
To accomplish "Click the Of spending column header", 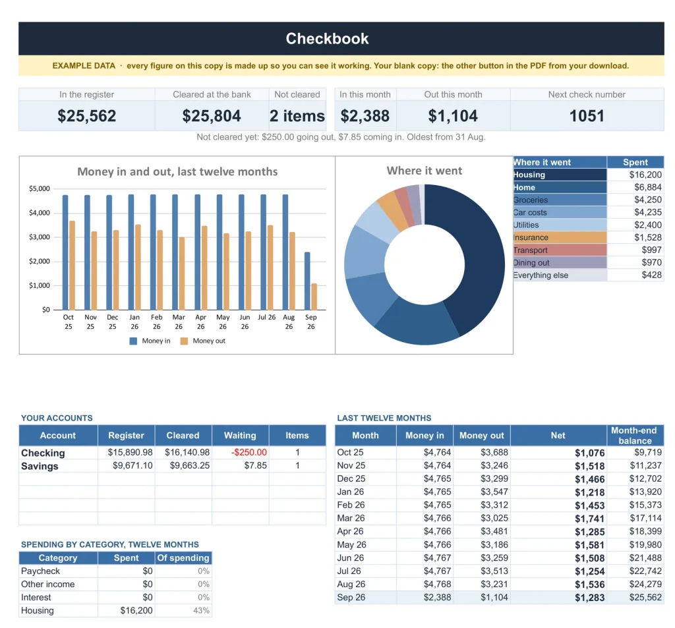I will point(183,558).
